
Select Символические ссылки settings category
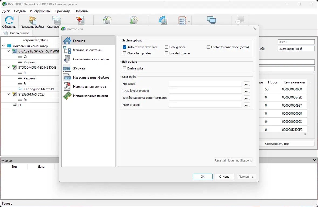point(89,59)
